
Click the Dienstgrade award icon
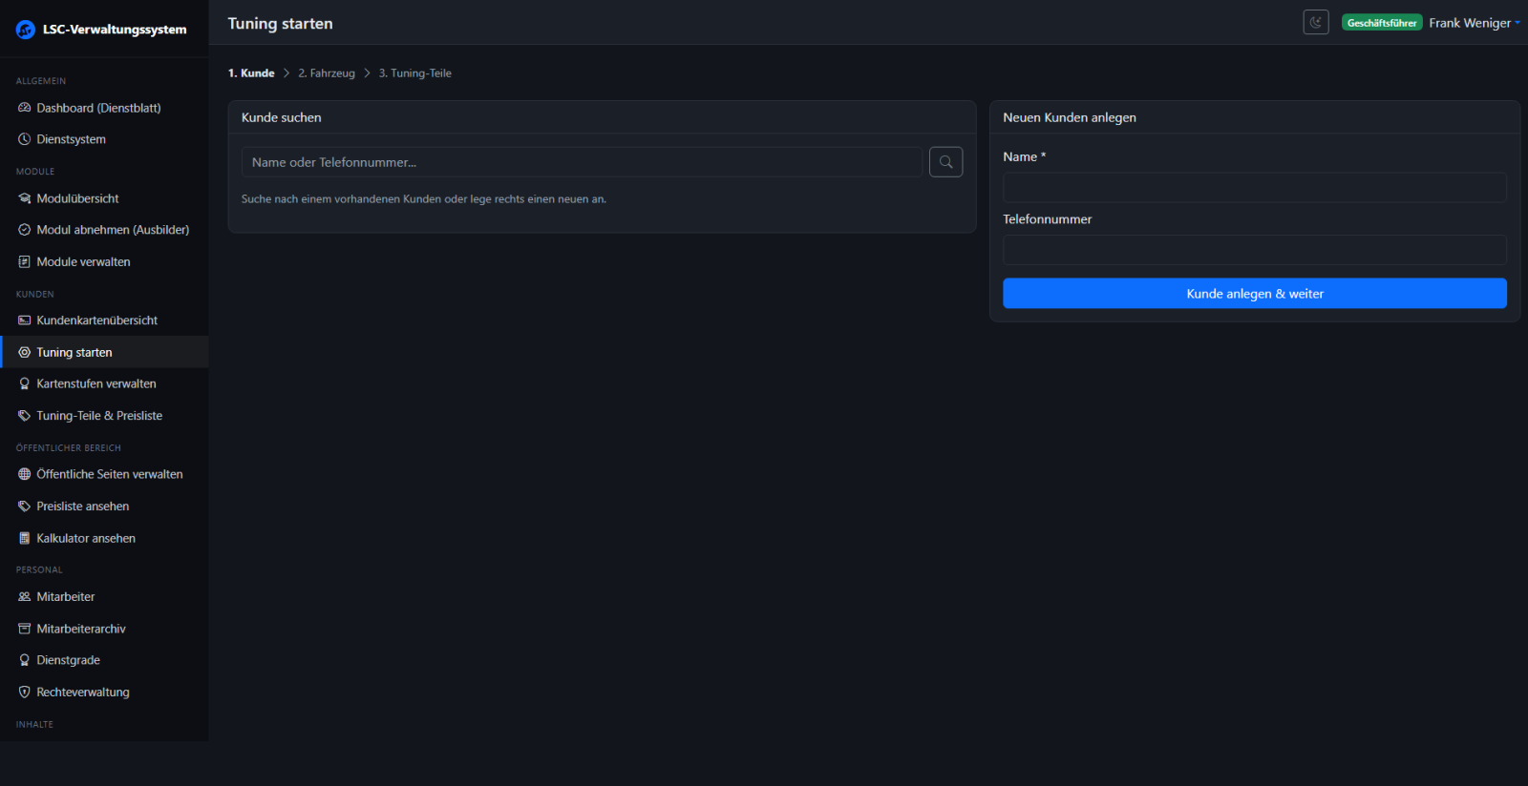point(25,660)
